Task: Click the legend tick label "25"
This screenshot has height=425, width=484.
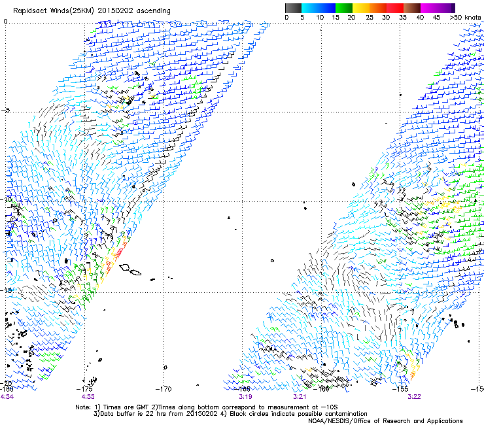Action: [370, 18]
